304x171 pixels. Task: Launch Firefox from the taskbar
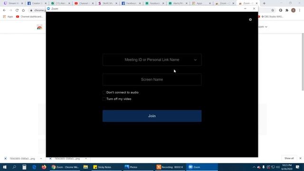point(44,167)
